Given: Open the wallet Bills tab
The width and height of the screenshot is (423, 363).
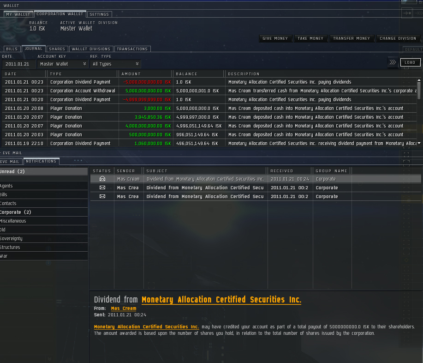Looking at the screenshot, I should [12, 49].
